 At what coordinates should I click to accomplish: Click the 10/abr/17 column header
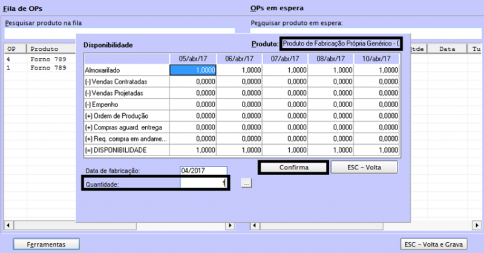376,59
